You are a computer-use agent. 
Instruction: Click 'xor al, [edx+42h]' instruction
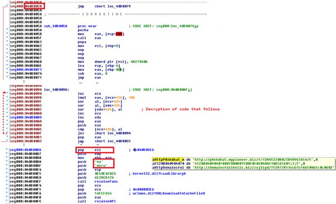pyautogui.click(x=100, y=106)
